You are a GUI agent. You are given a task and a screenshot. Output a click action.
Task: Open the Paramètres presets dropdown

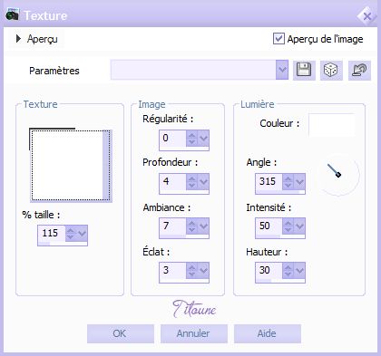point(282,70)
